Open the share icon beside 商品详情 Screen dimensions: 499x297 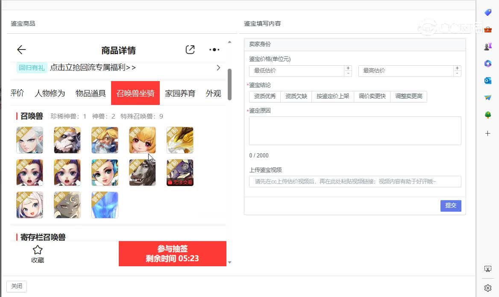click(190, 49)
